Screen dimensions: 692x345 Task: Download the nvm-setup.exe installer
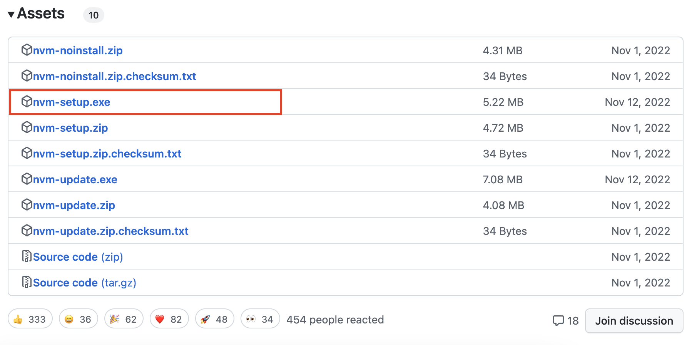point(72,102)
